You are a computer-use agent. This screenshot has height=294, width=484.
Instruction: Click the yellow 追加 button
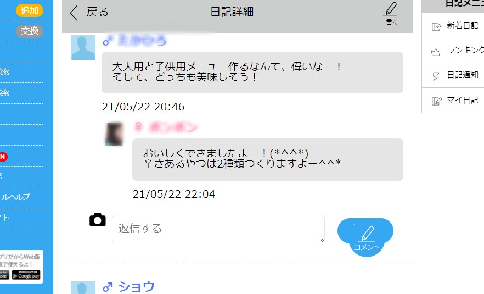(x=30, y=10)
